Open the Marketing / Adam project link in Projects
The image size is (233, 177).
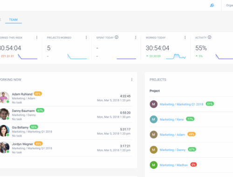[172, 135]
